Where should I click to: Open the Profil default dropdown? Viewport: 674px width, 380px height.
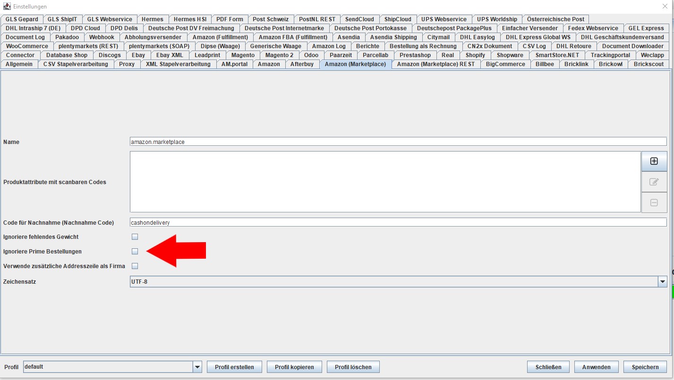point(112,367)
